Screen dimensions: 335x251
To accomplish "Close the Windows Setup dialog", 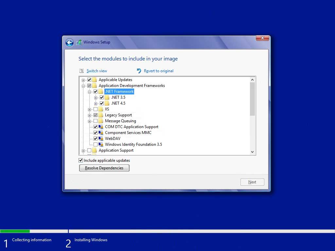I will (x=262, y=38).
